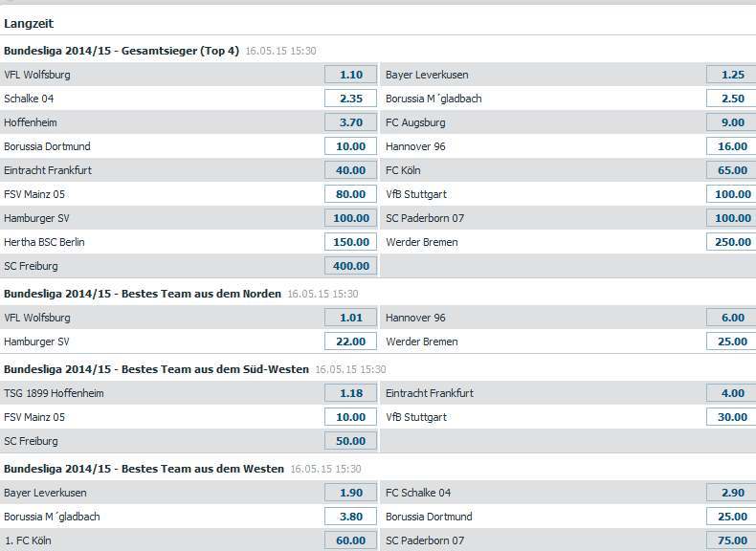This screenshot has width=756, height=551.
Task: Select SC Freiburg Süd-Westen odds 50.00
Action: (350, 441)
